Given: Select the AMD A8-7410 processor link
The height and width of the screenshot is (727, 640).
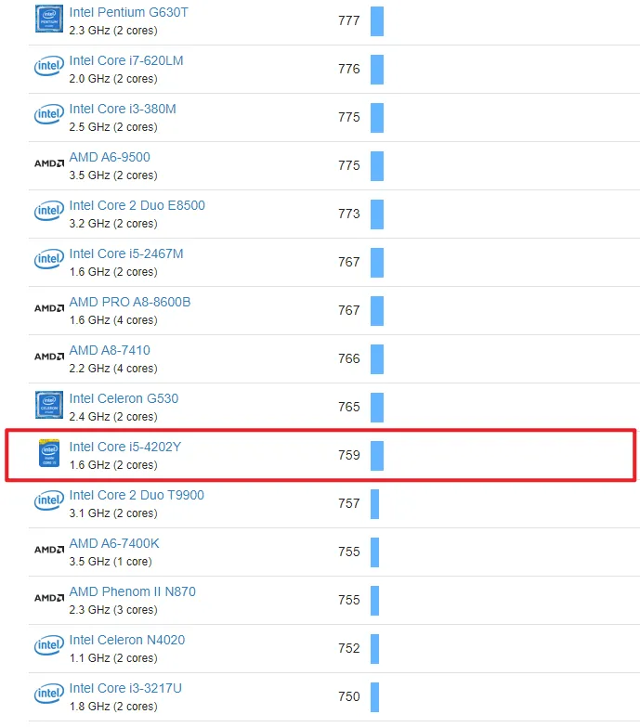Looking at the screenshot, I should (x=109, y=351).
